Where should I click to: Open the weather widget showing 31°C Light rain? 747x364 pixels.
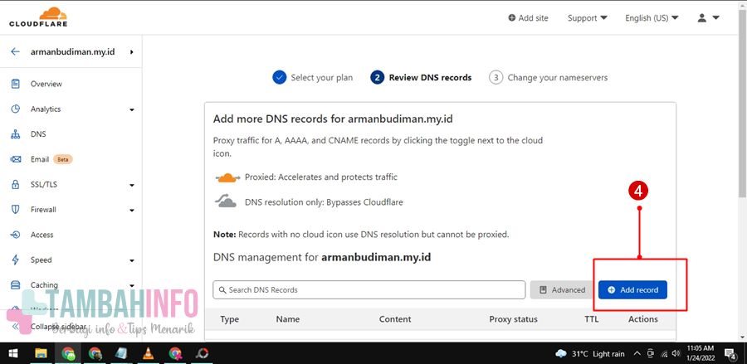(x=590, y=353)
